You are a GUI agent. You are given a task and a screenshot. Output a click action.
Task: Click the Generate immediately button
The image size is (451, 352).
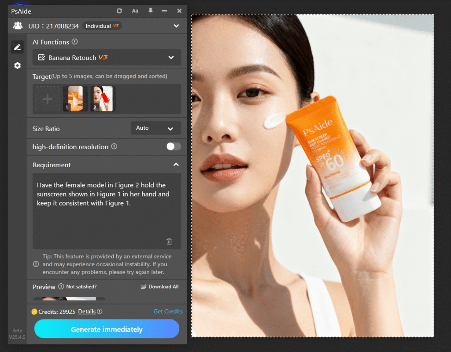pyautogui.click(x=107, y=329)
